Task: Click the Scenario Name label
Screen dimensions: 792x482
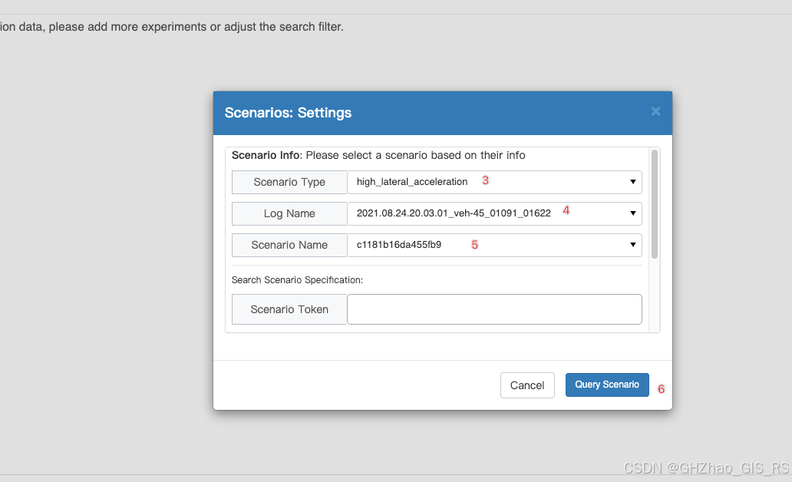Action: click(x=289, y=245)
